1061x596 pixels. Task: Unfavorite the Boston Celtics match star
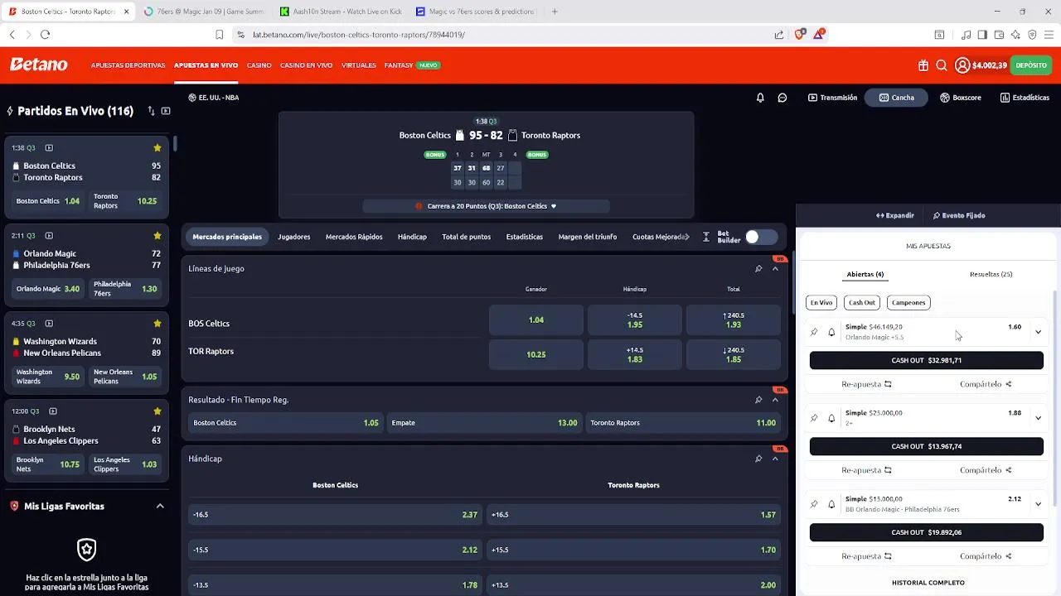pyautogui.click(x=157, y=148)
